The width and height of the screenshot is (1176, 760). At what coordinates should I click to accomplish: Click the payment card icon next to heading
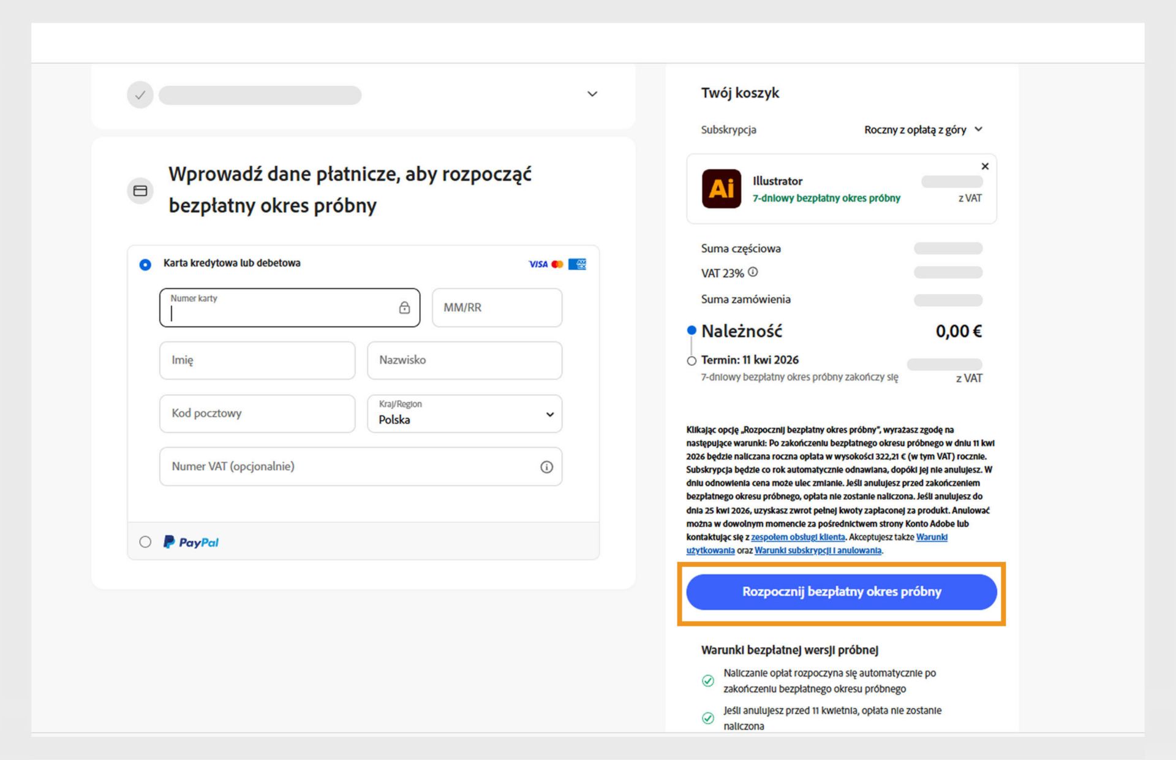(x=140, y=190)
